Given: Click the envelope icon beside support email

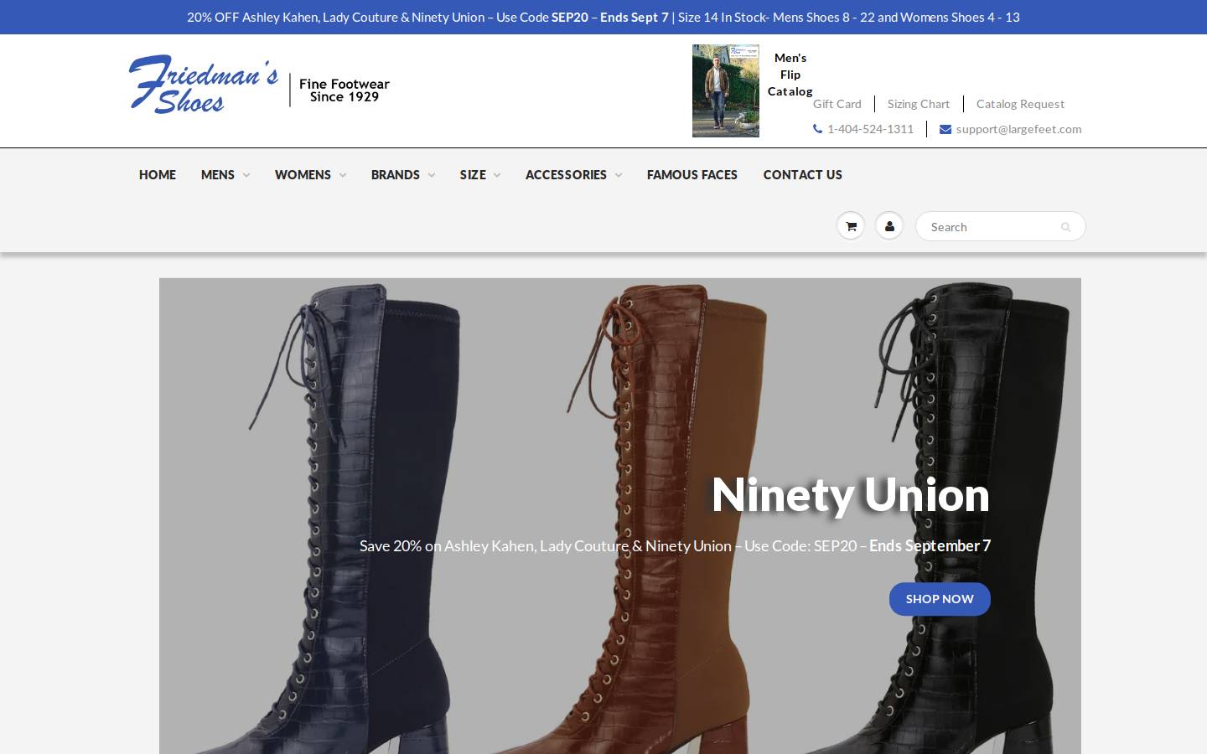Looking at the screenshot, I should click(x=945, y=129).
